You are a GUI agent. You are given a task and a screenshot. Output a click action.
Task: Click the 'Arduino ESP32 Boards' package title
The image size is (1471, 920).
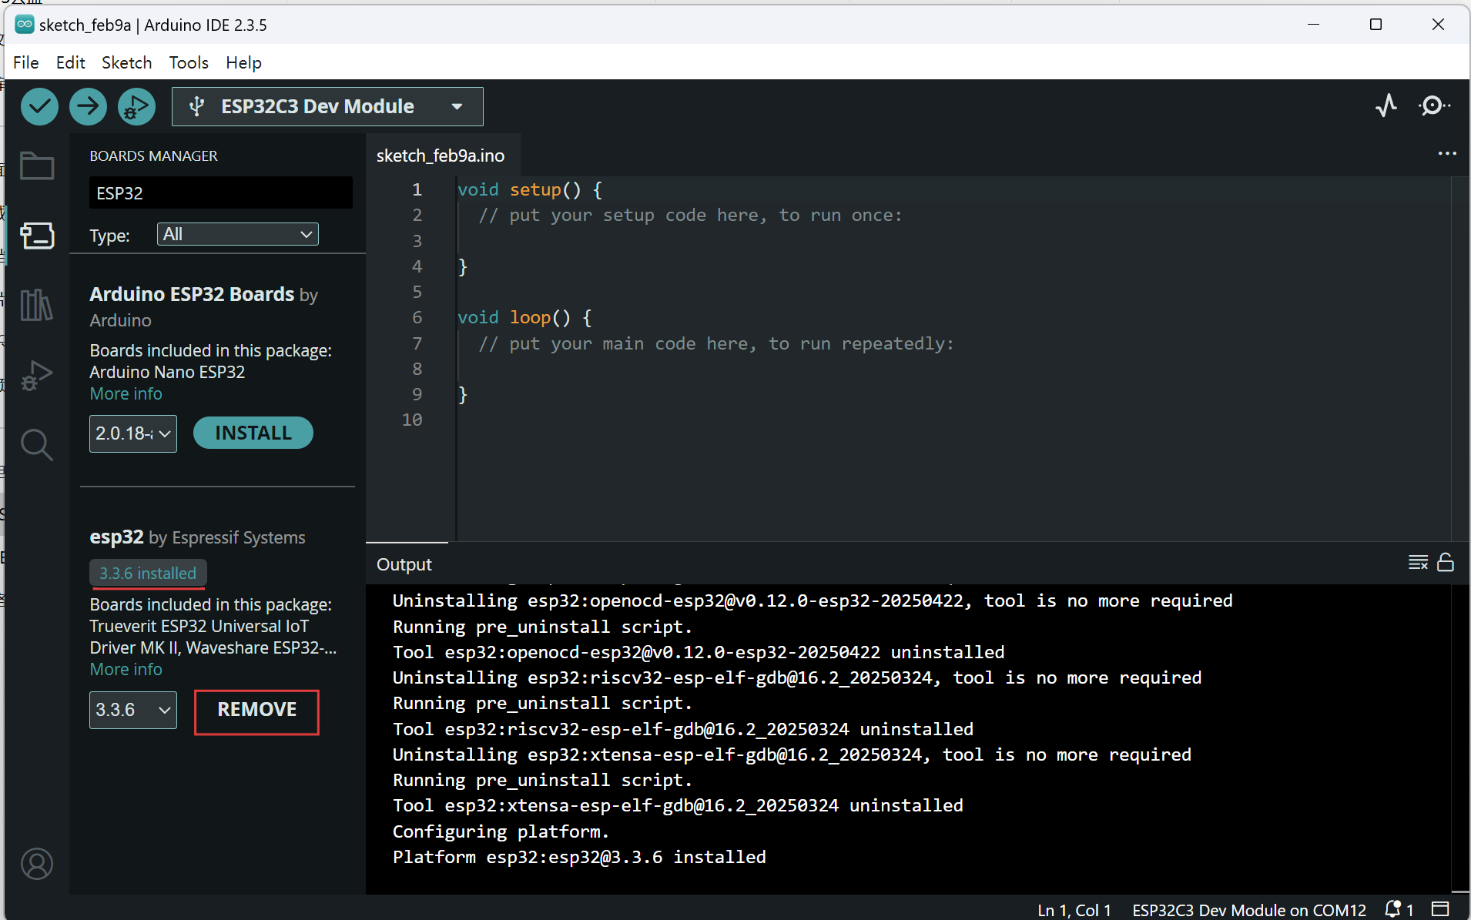tap(192, 294)
